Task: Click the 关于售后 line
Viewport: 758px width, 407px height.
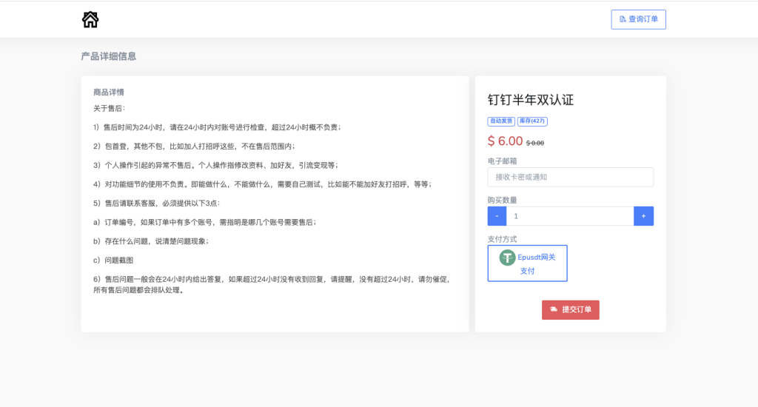Action: [110, 108]
